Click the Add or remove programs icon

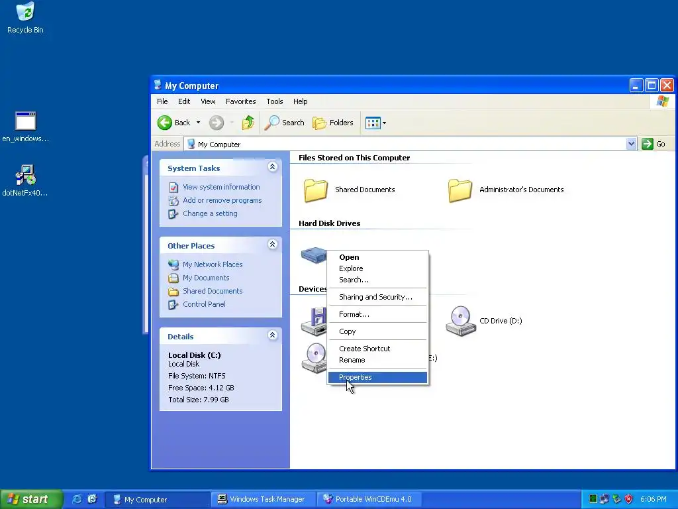[173, 200]
